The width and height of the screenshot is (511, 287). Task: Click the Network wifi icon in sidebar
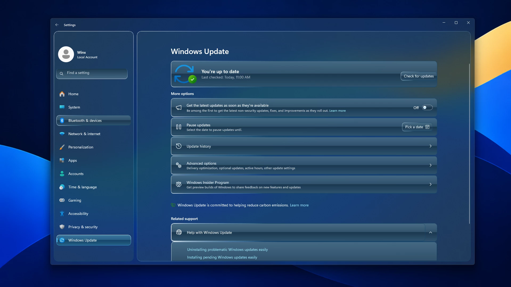[62, 134]
